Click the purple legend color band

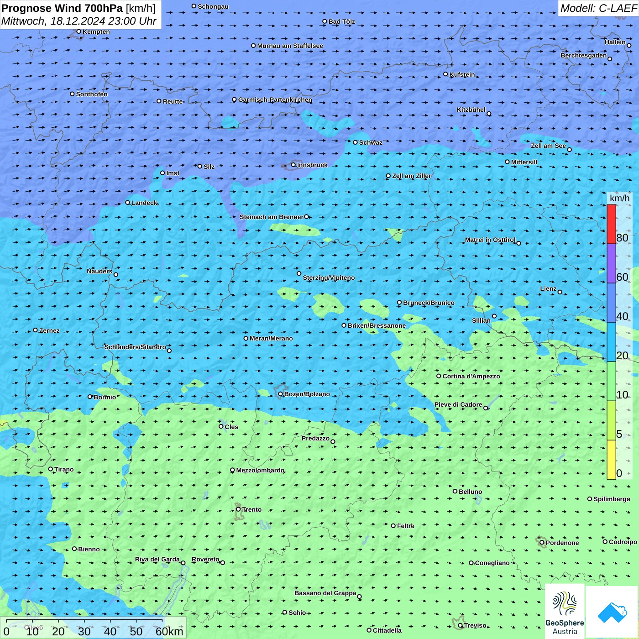coord(611,263)
